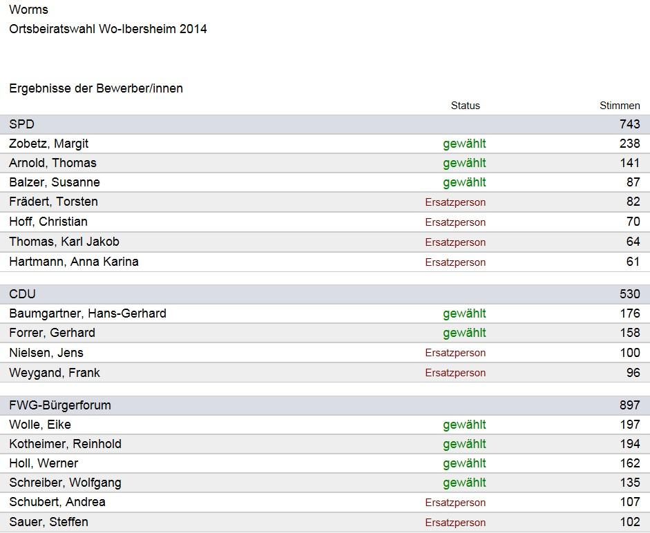Click Schreiber, Wolfgang's gewählt status
Image resolution: width=650 pixels, height=533 pixels.
(464, 483)
